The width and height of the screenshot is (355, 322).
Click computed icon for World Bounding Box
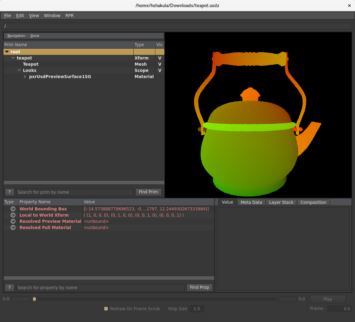[x=13, y=209]
